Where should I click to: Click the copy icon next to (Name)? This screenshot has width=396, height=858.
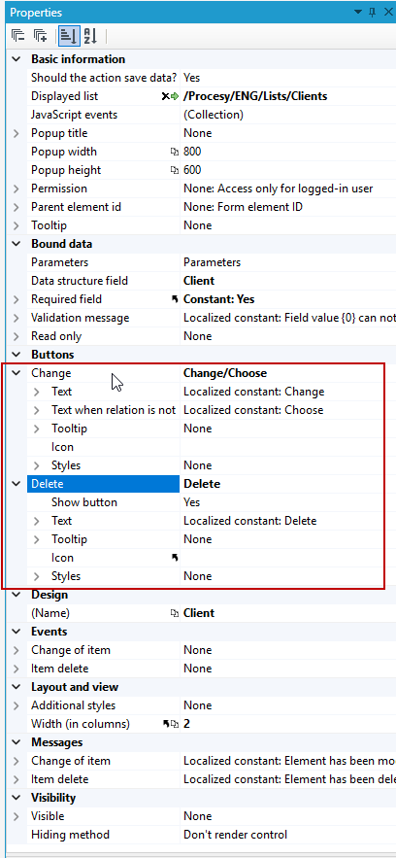coord(175,613)
